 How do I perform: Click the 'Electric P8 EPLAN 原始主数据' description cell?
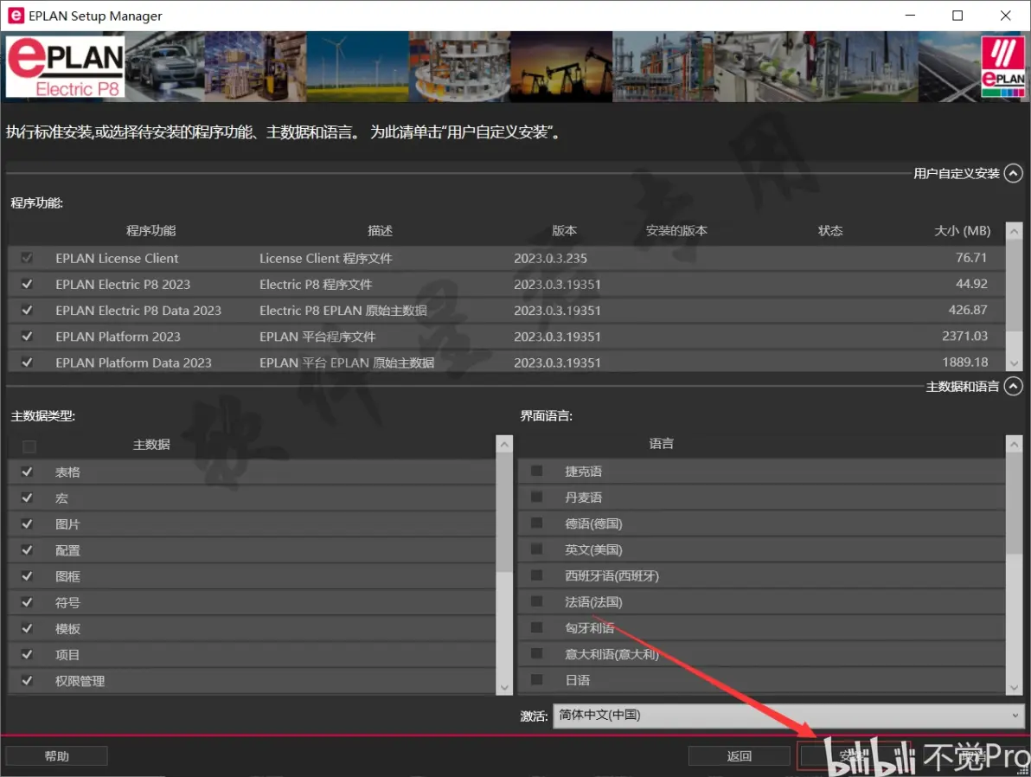[x=343, y=311]
